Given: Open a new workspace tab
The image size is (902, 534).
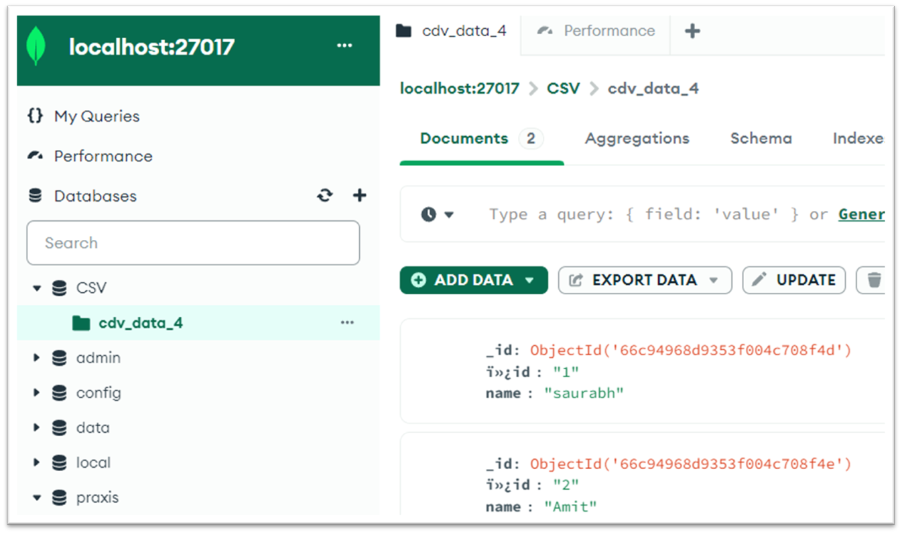Looking at the screenshot, I should tap(693, 31).
